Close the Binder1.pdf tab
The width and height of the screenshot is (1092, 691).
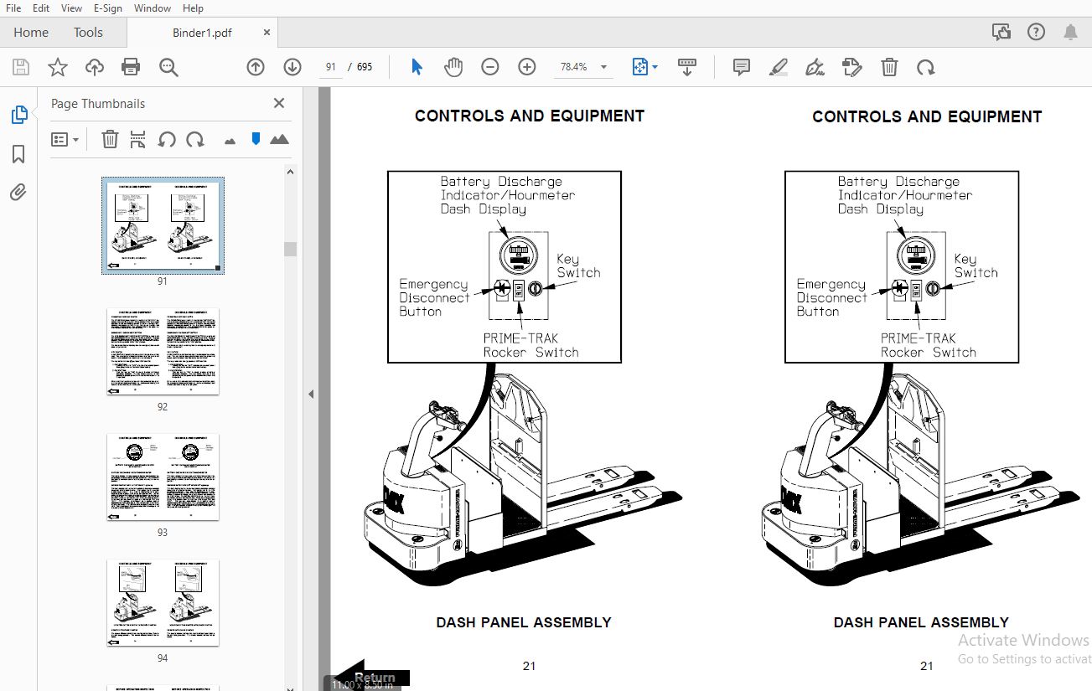click(267, 32)
